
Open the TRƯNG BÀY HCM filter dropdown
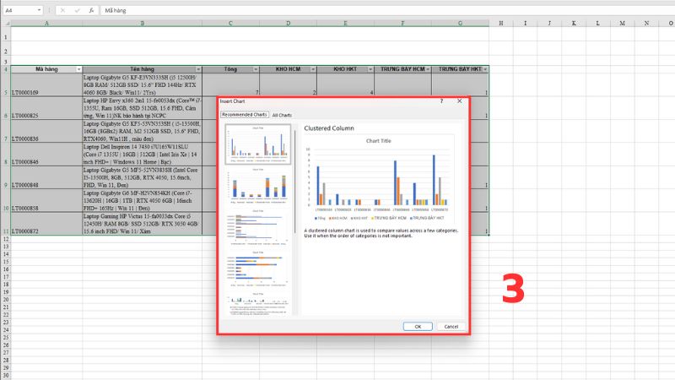point(428,69)
